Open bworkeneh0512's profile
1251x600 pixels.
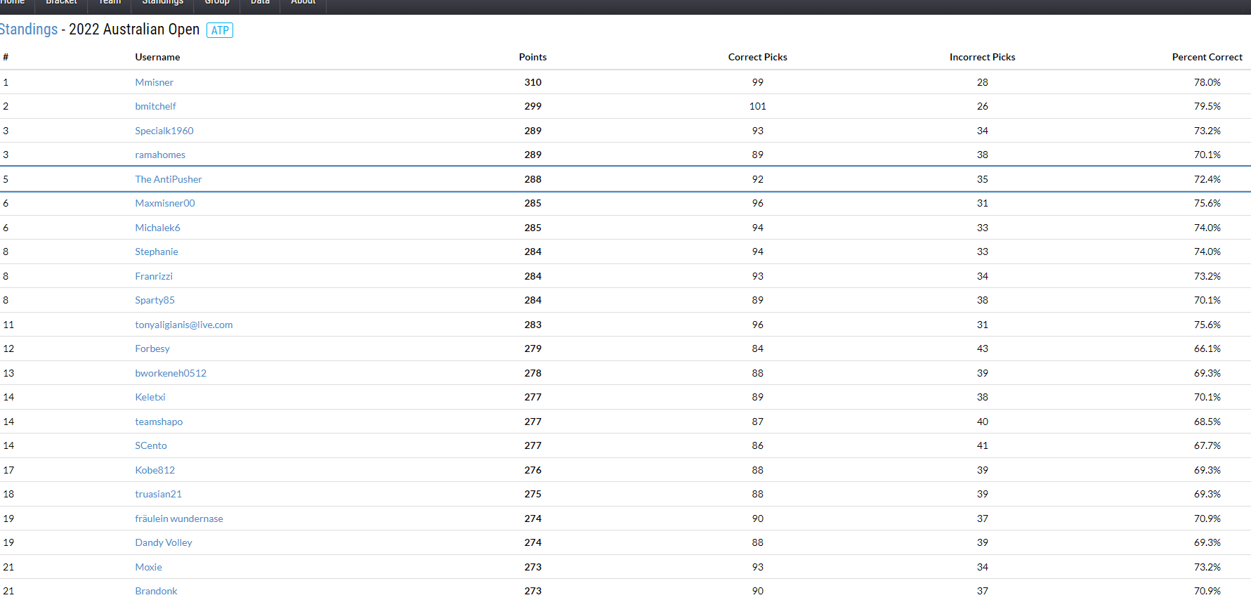(x=171, y=373)
